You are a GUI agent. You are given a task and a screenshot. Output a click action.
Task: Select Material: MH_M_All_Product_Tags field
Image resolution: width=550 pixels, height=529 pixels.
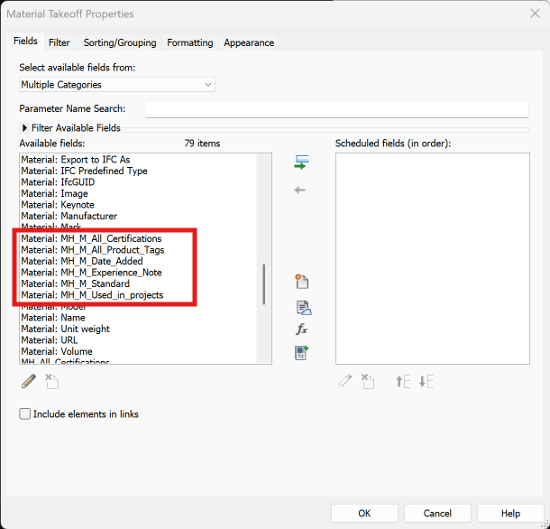(x=93, y=250)
